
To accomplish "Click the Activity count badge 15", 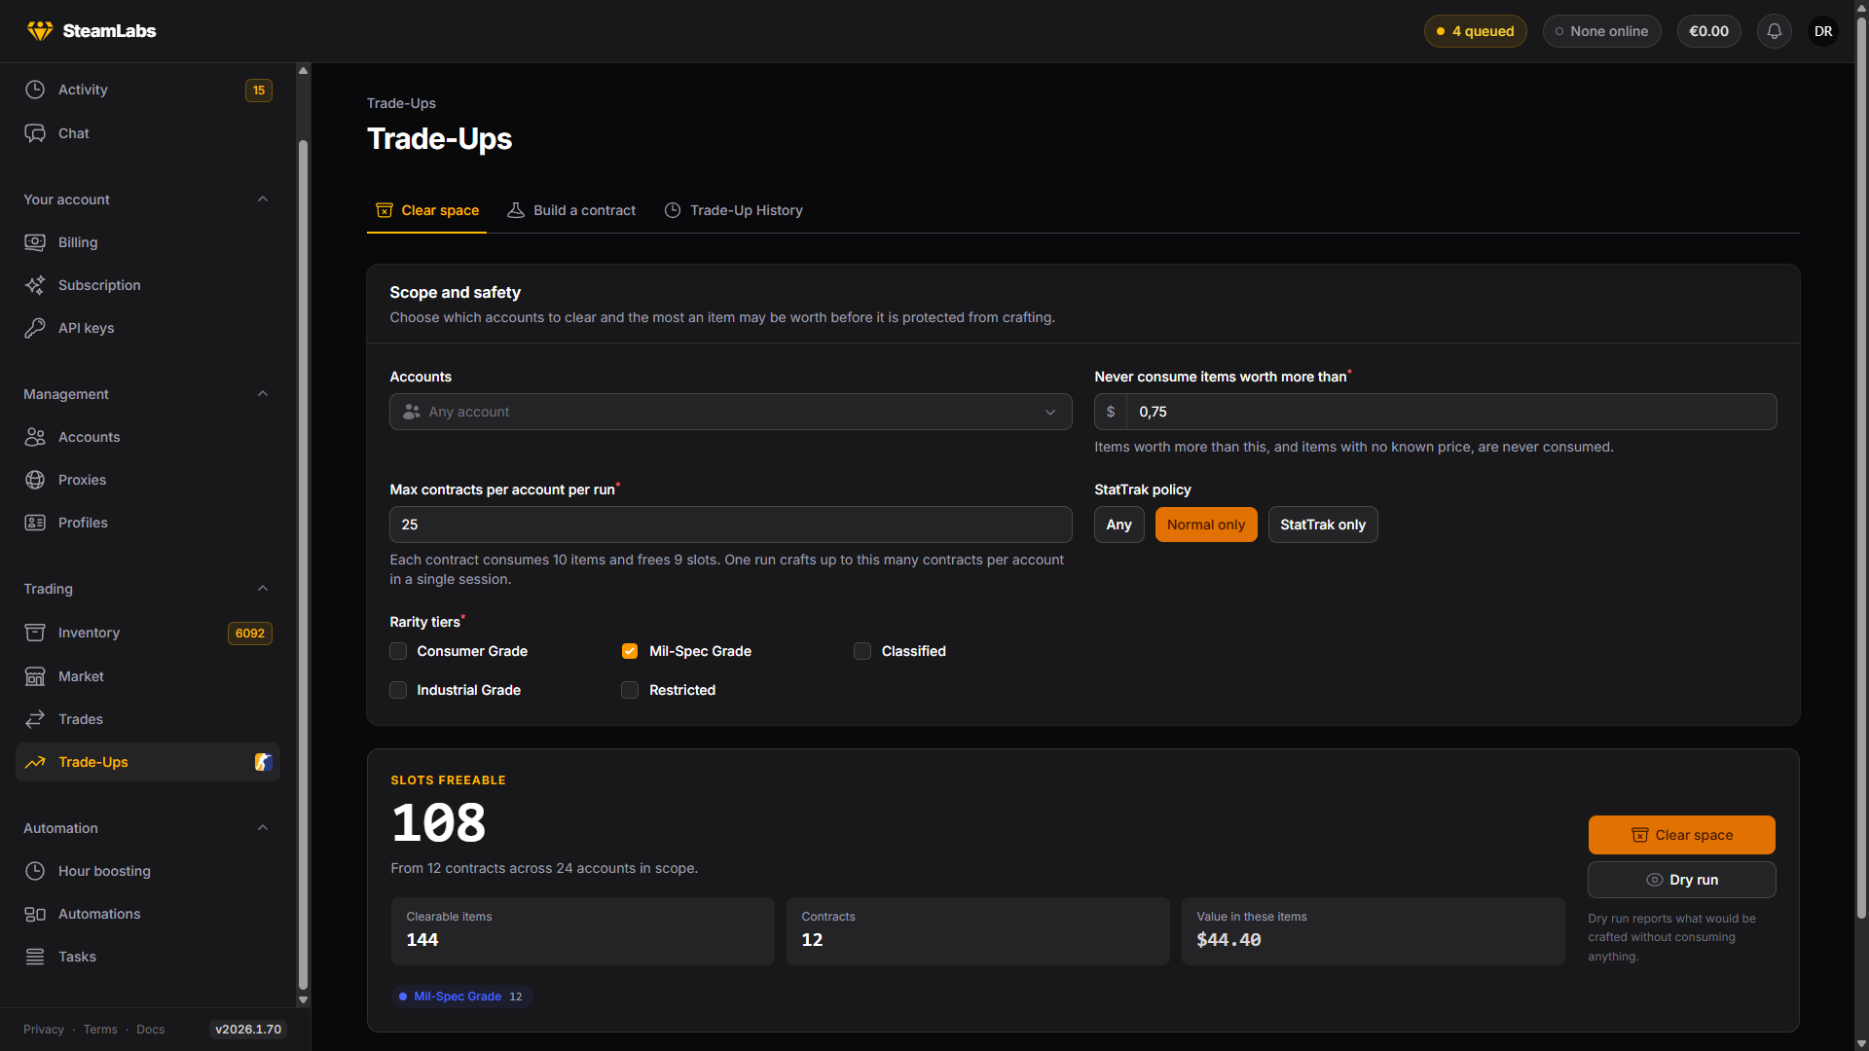I will (259, 91).
